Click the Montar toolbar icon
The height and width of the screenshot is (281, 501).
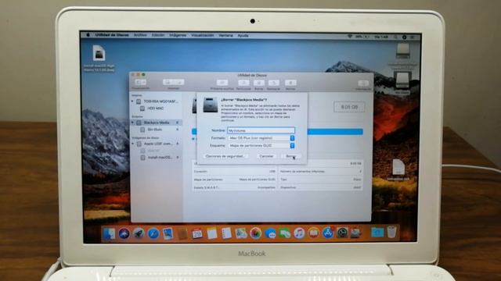pyautogui.click(x=290, y=83)
